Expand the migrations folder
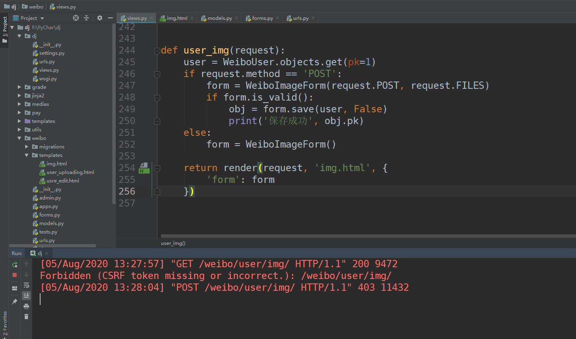This screenshot has width=576, height=339. click(x=27, y=147)
